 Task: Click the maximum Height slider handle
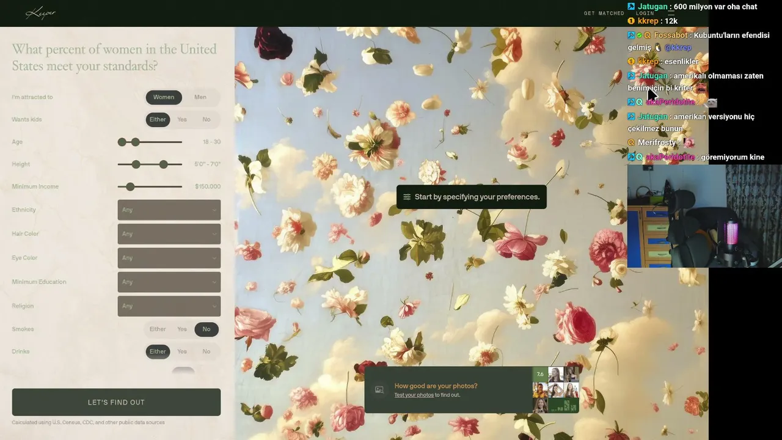(x=164, y=164)
